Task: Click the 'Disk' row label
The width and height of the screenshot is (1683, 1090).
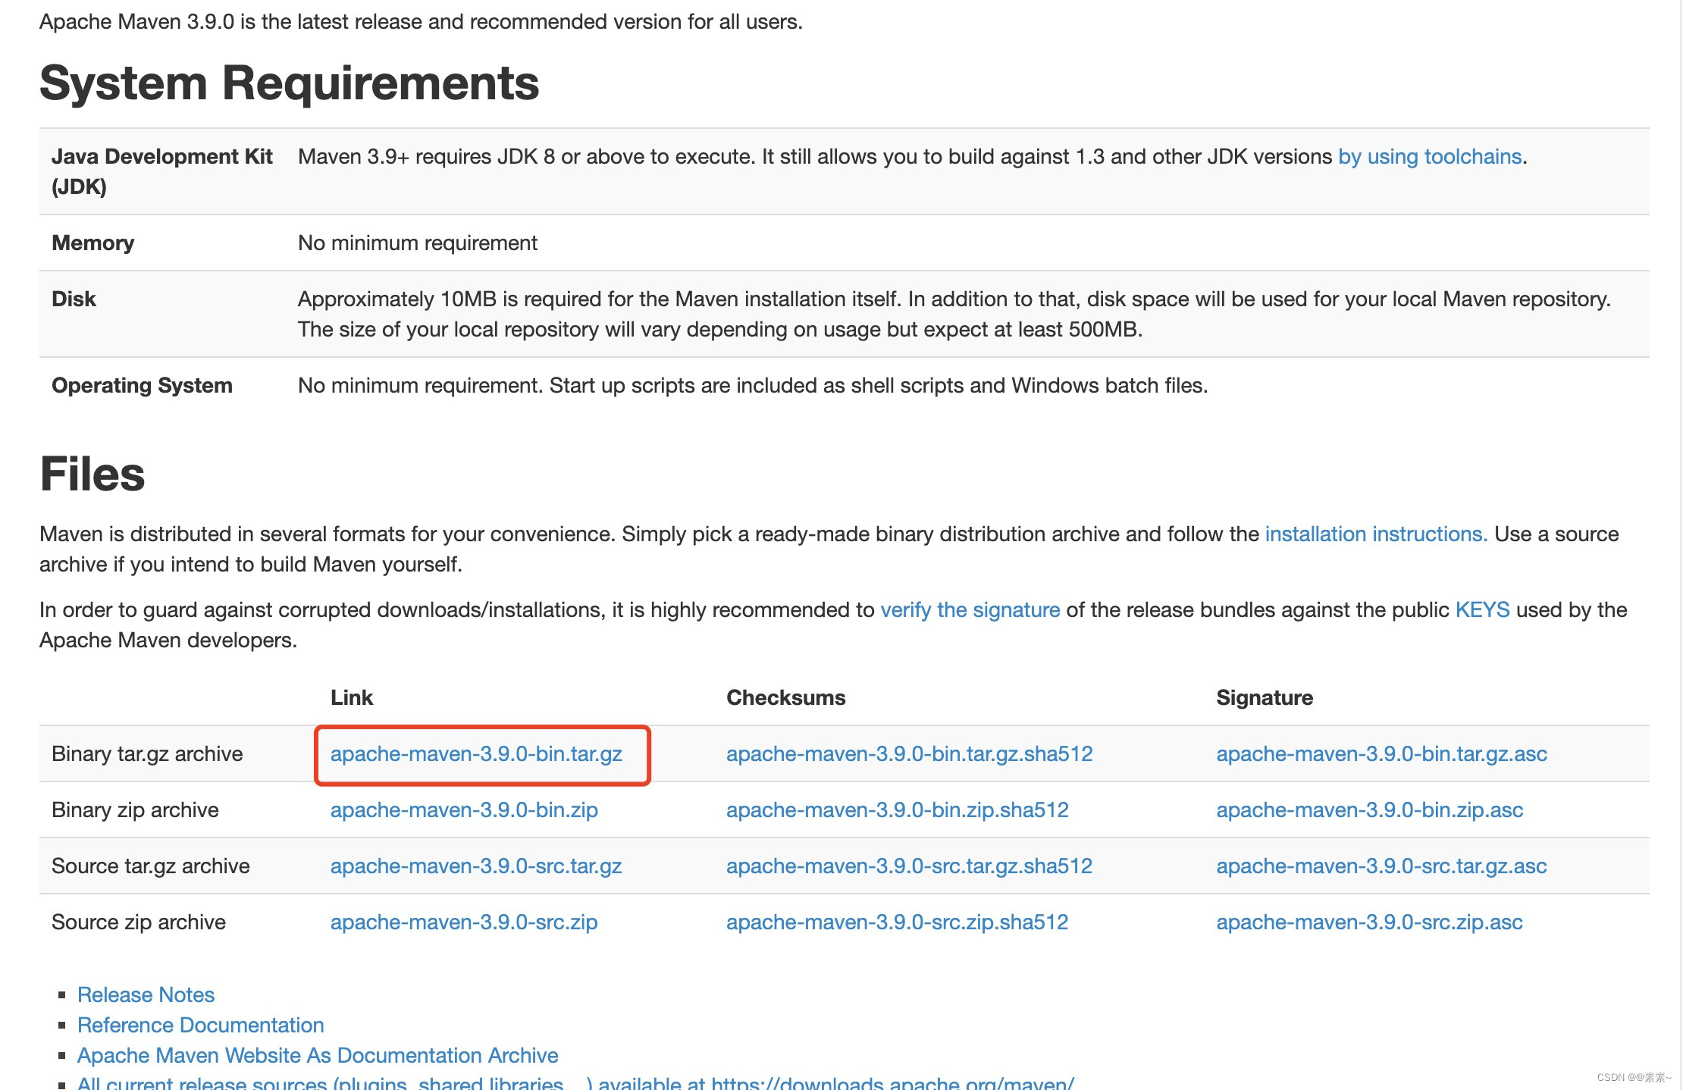Action: click(74, 299)
